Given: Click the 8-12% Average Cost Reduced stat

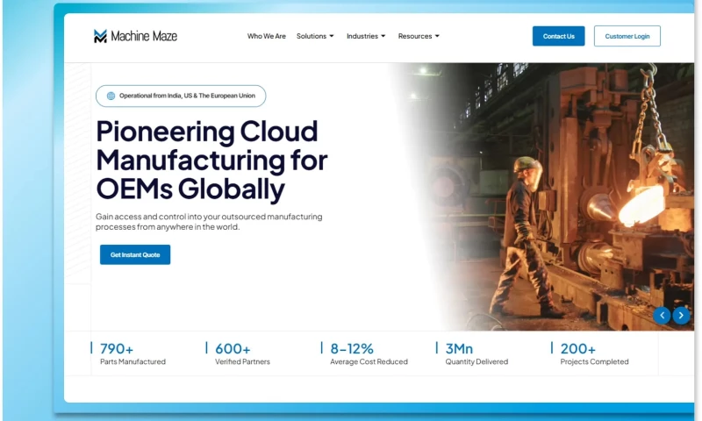Looking at the screenshot, I should point(368,353).
